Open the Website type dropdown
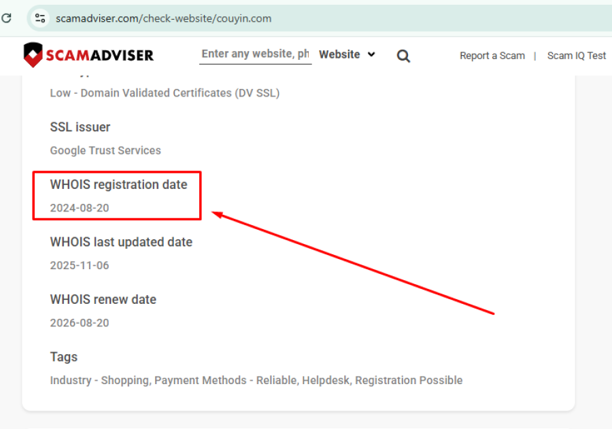The image size is (612, 429). pos(346,54)
